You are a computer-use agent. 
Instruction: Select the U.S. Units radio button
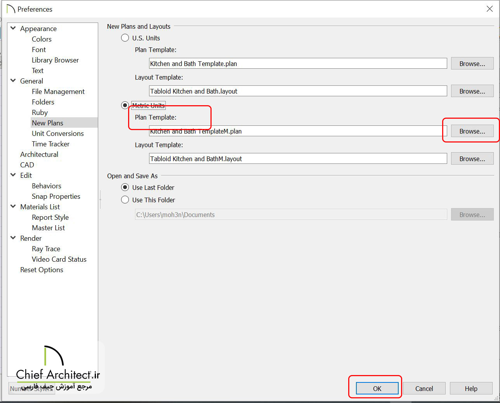point(125,38)
